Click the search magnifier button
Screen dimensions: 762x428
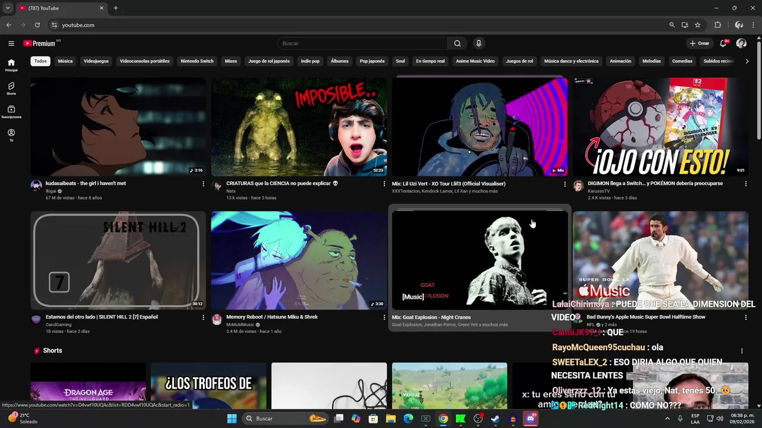click(x=457, y=43)
